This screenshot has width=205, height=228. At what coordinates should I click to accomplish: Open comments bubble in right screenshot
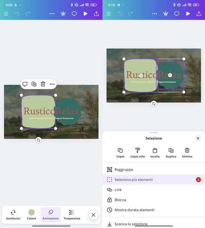coord(177,14)
